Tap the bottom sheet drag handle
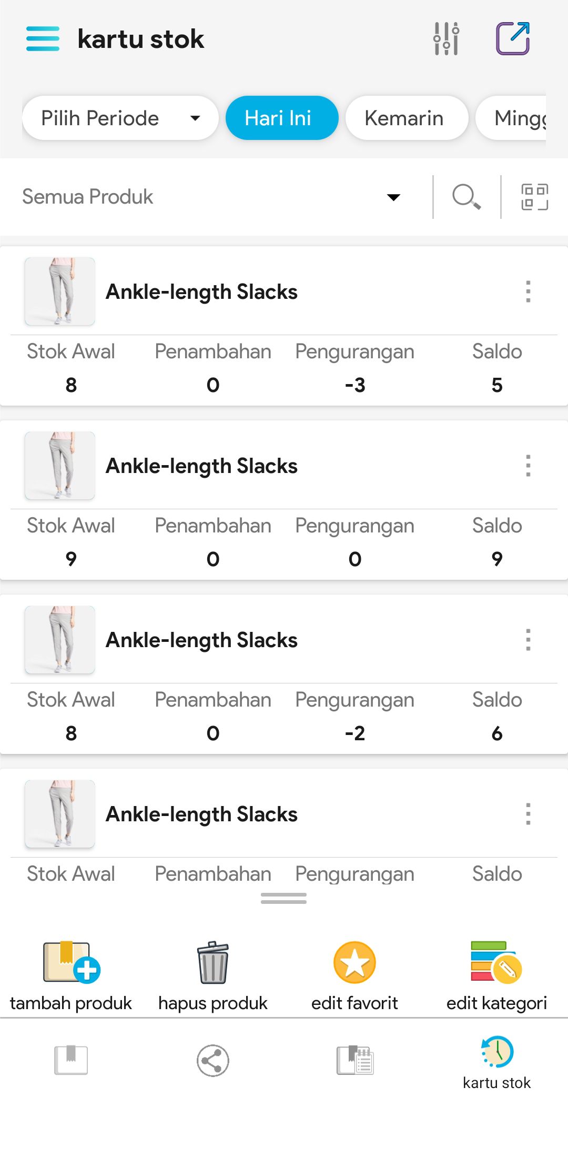 [283, 898]
